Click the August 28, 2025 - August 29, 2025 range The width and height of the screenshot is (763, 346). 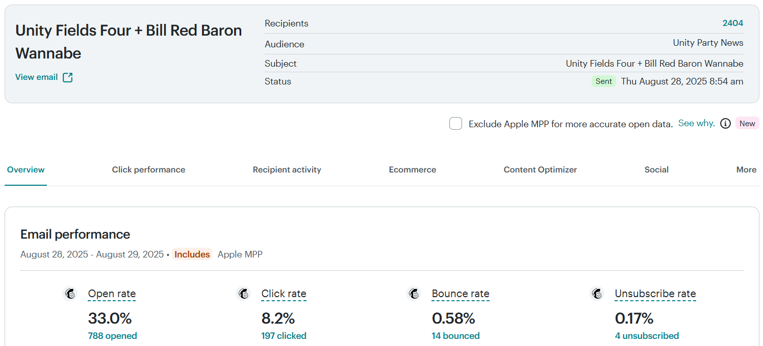pyautogui.click(x=92, y=254)
